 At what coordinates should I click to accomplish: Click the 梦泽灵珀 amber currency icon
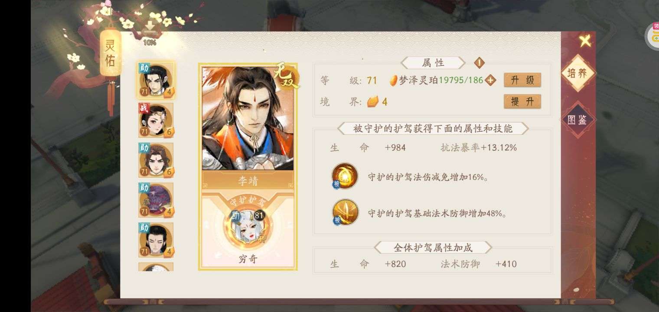click(x=393, y=81)
